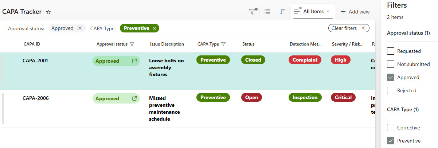Sort by the Status column header
The width and height of the screenshot is (438, 148).
tap(248, 44)
